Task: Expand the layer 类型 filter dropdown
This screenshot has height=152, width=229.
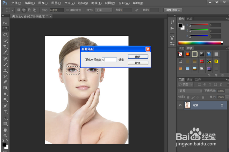Action: coord(186,85)
